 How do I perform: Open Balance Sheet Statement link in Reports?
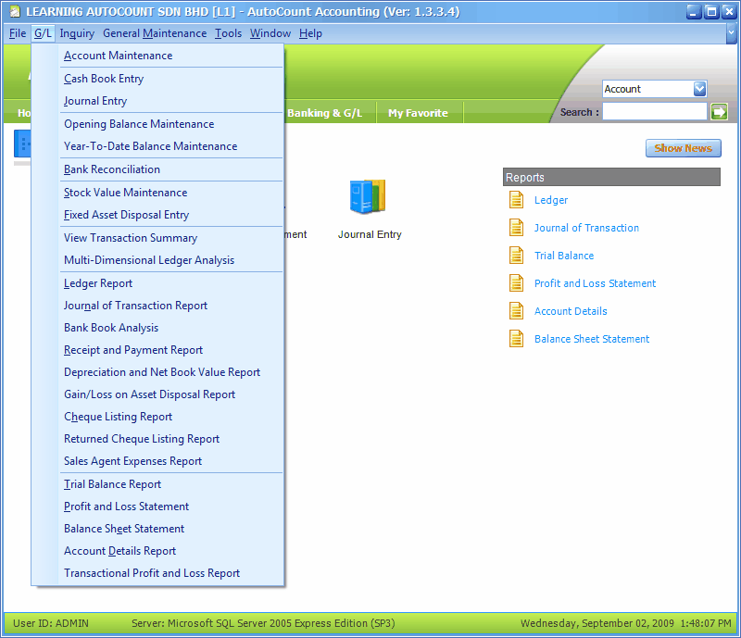tap(592, 339)
